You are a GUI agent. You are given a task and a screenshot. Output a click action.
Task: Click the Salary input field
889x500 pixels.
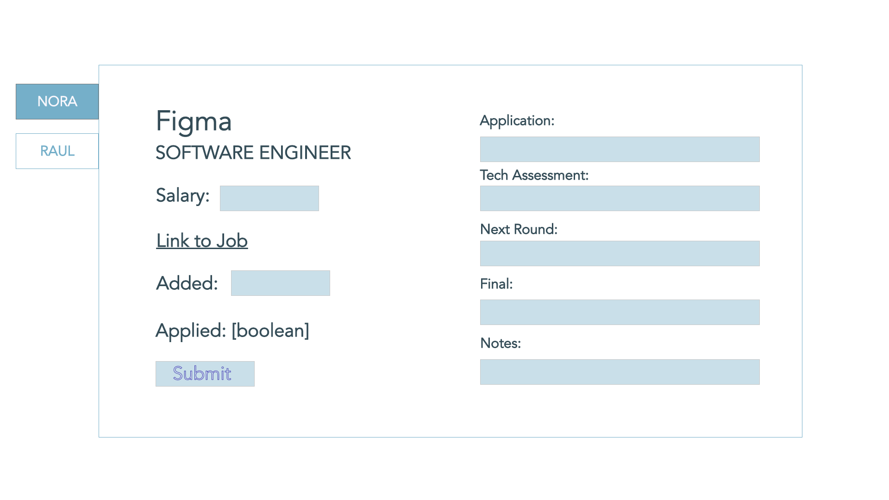click(269, 198)
